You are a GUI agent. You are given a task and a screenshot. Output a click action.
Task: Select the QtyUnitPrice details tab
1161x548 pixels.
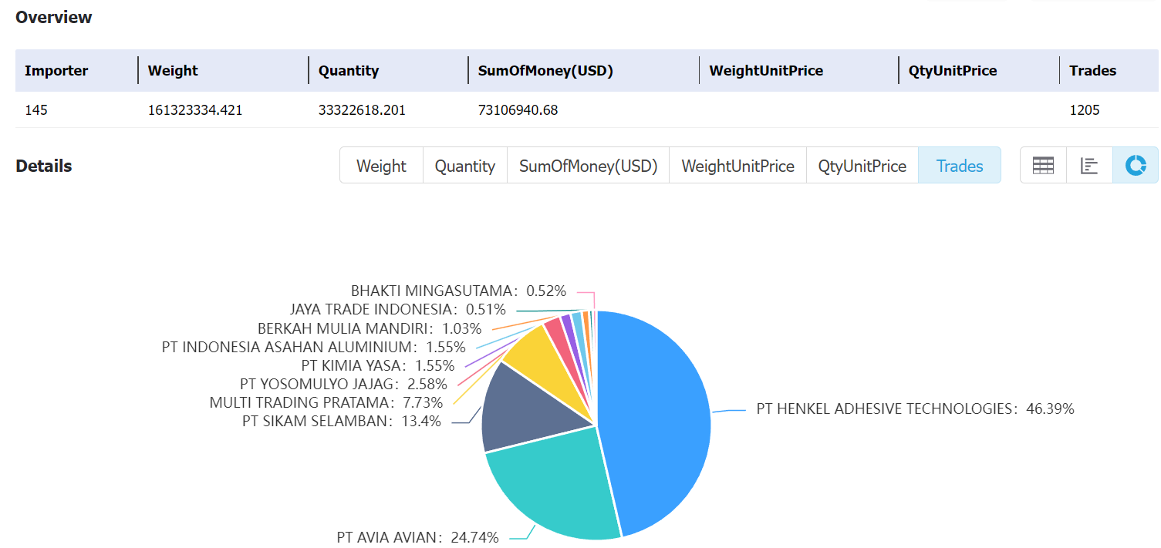click(x=862, y=166)
